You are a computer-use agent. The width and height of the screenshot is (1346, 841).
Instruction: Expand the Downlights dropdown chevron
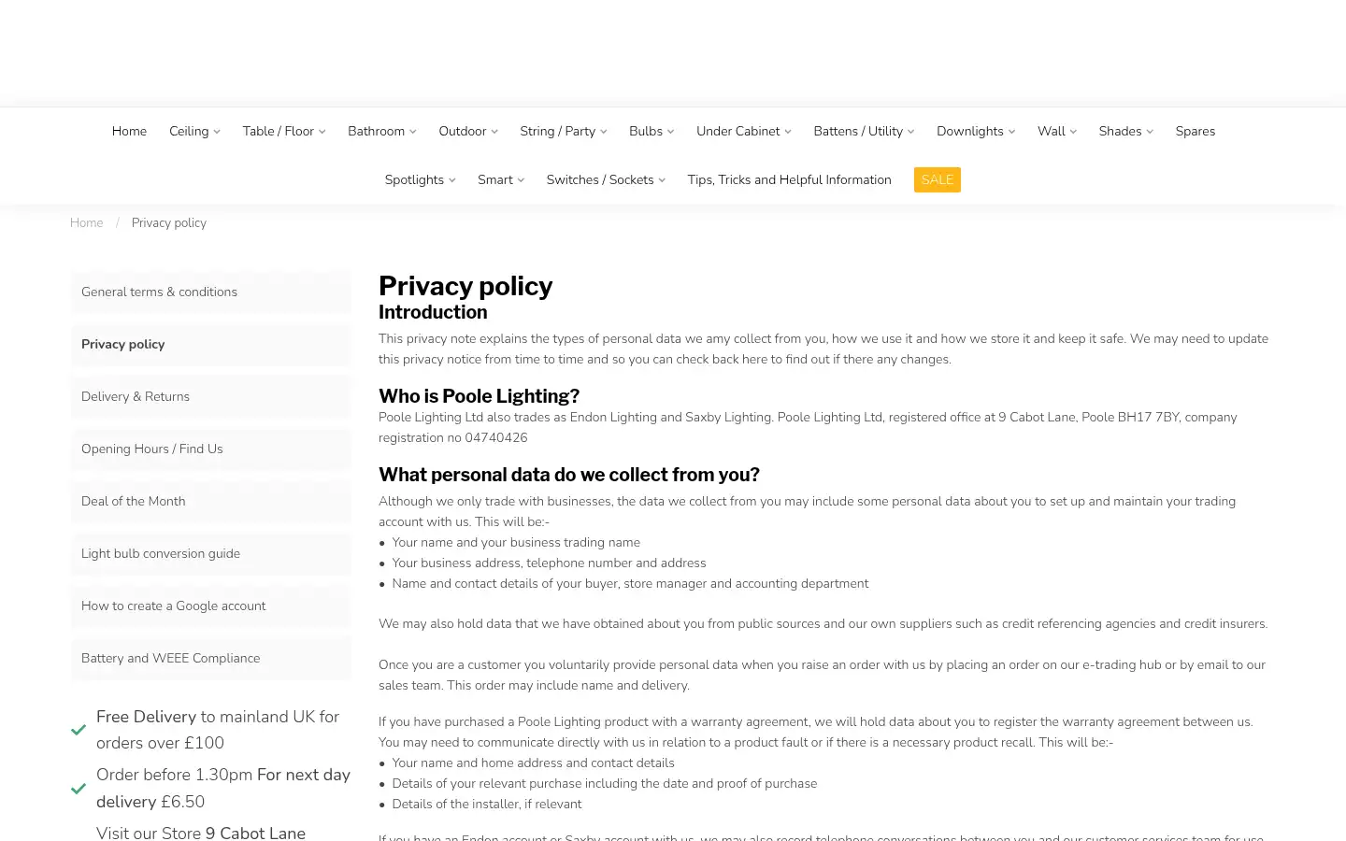tap(1012, 132)
